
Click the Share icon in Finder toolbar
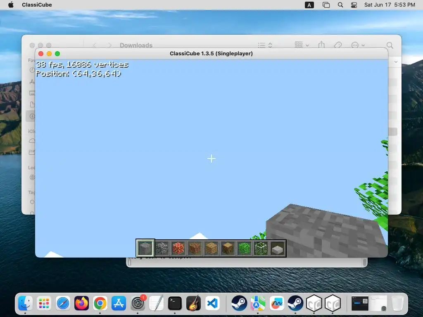[321, 45]
